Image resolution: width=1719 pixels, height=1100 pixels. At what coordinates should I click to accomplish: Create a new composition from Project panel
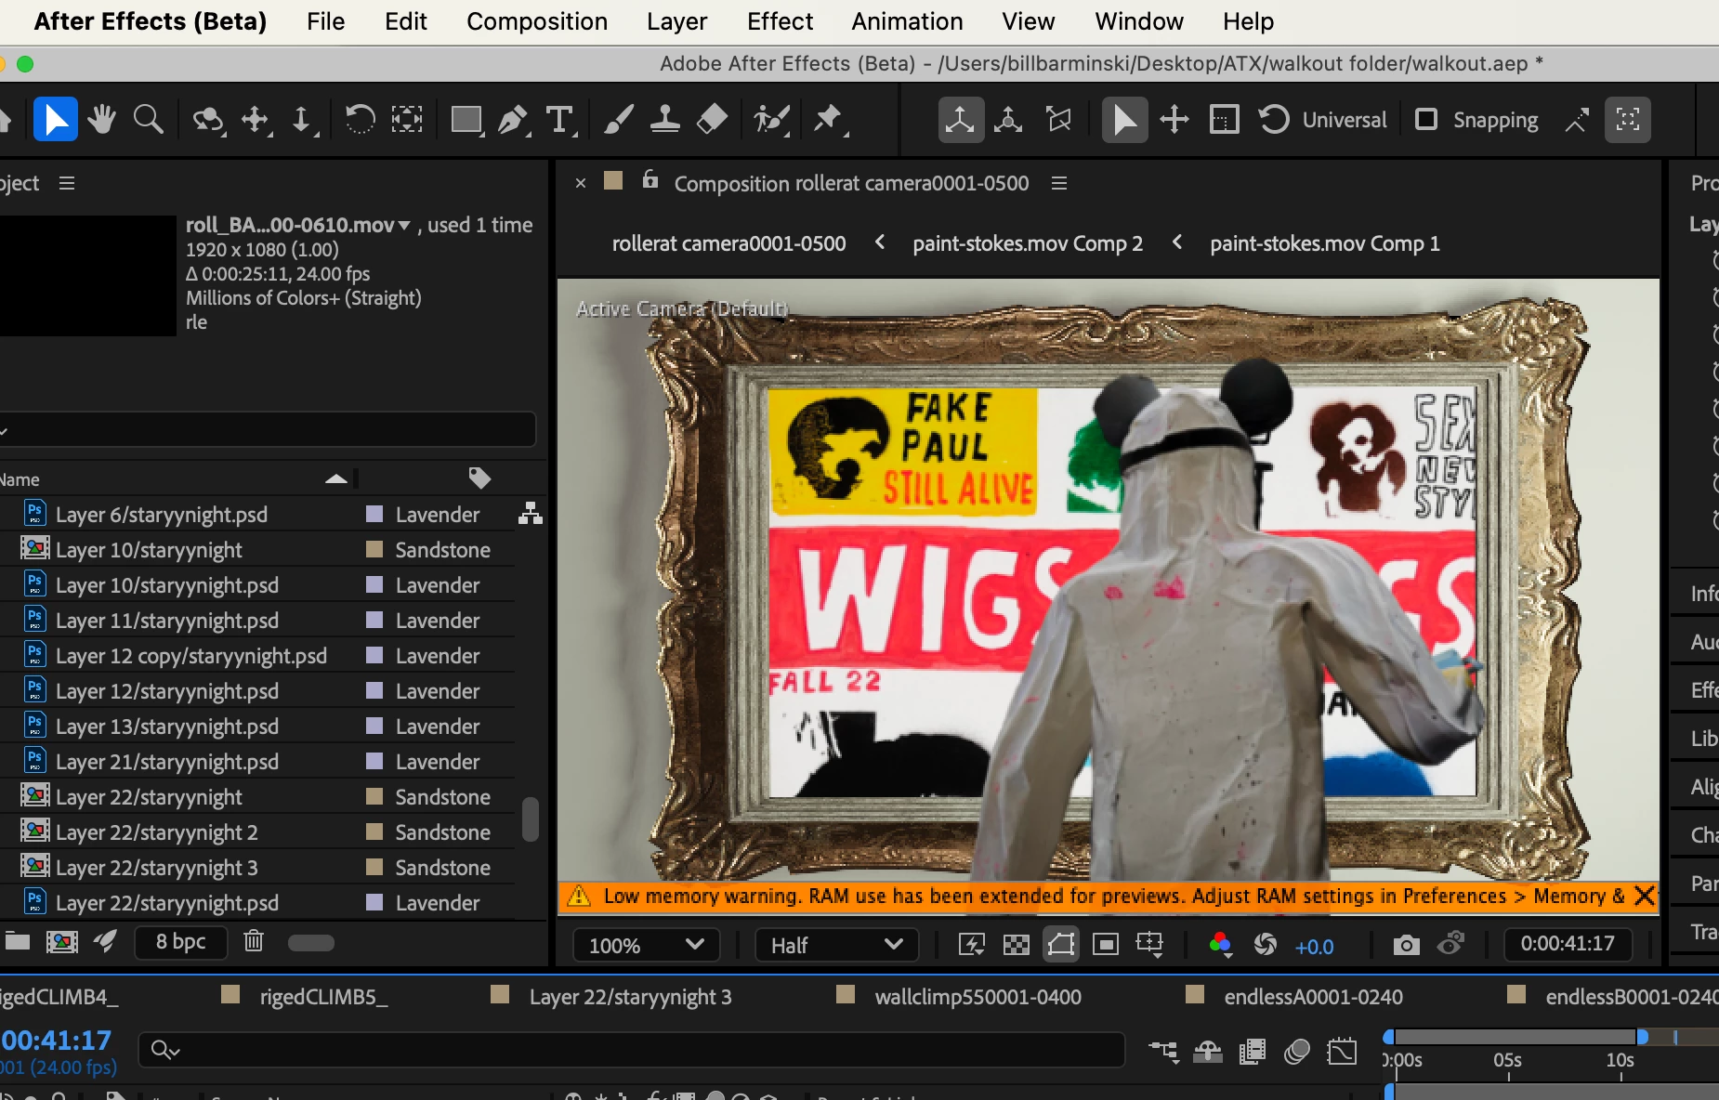pyautogui.click(x=62, y=942)
